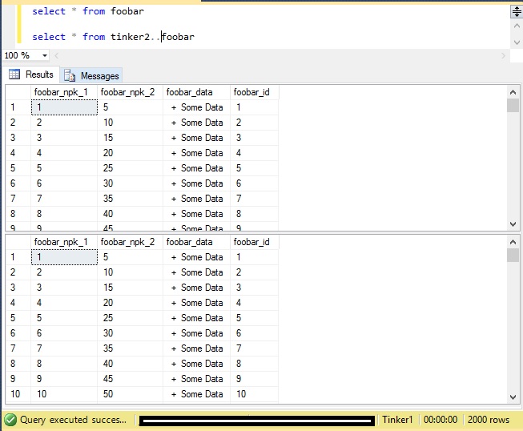This screenshot has height=431, width=523.
Task: Click the Messages tab document icon
Action: 70,76
